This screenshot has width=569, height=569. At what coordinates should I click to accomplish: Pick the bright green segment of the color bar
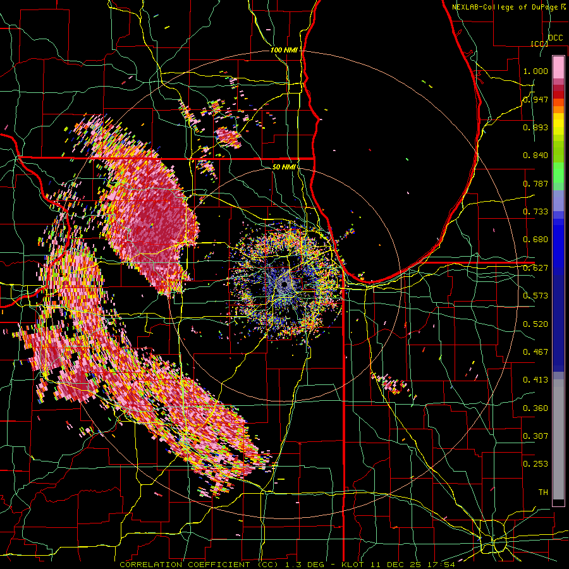558,173
